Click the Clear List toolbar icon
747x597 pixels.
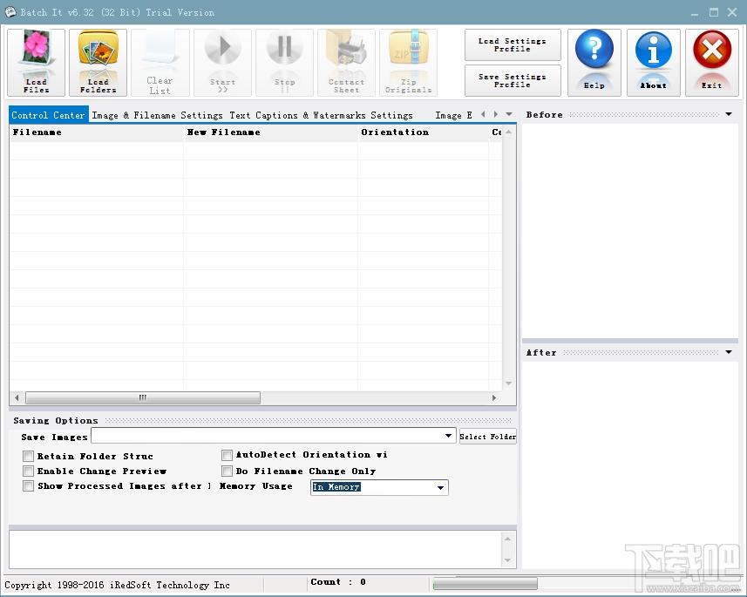[x=160, y=61]
